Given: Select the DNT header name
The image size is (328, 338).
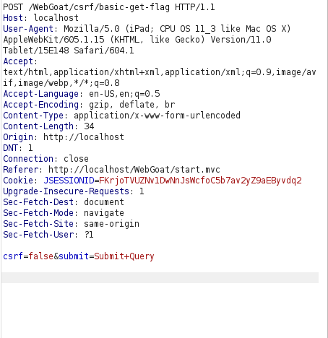Looking at the screenshot, I should coord(10,148).
